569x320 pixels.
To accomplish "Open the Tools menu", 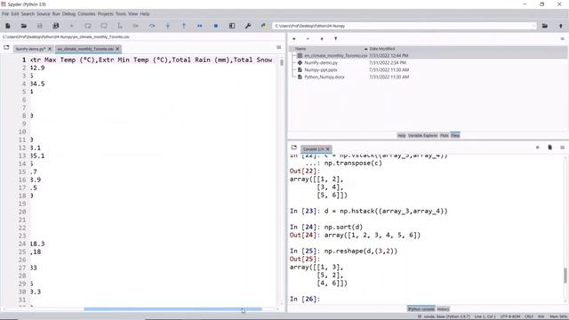I will point(121,14).
